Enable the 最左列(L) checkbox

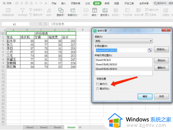(x=98, y=89)
